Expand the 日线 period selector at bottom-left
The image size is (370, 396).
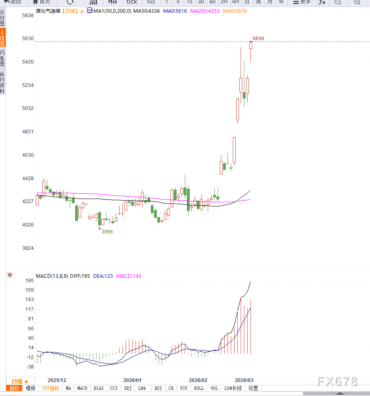coord(20,381)
